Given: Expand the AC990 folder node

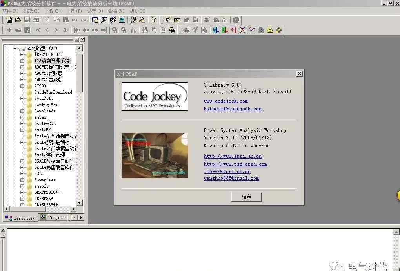Looking at the screenshot, I should (22, 86).
